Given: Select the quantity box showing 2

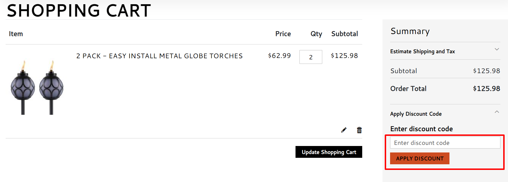Looking at the screenshot, I should tap(311, 57).
